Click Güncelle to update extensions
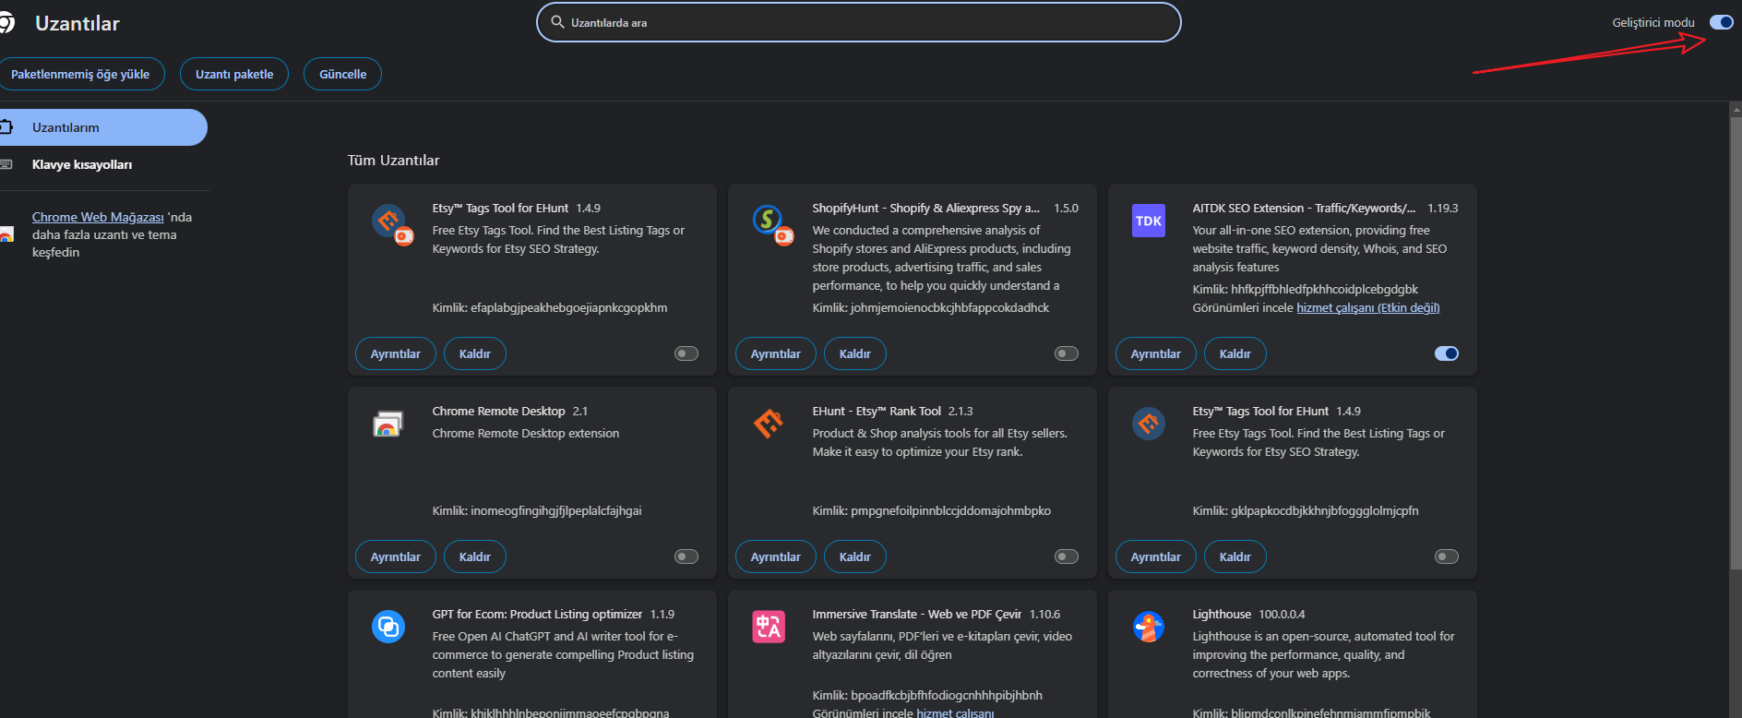The height and width of the screenshot is (718, 1742). [342, 74]
